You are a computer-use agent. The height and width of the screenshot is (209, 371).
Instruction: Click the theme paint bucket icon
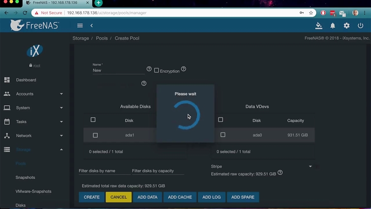tap(319, 26)
